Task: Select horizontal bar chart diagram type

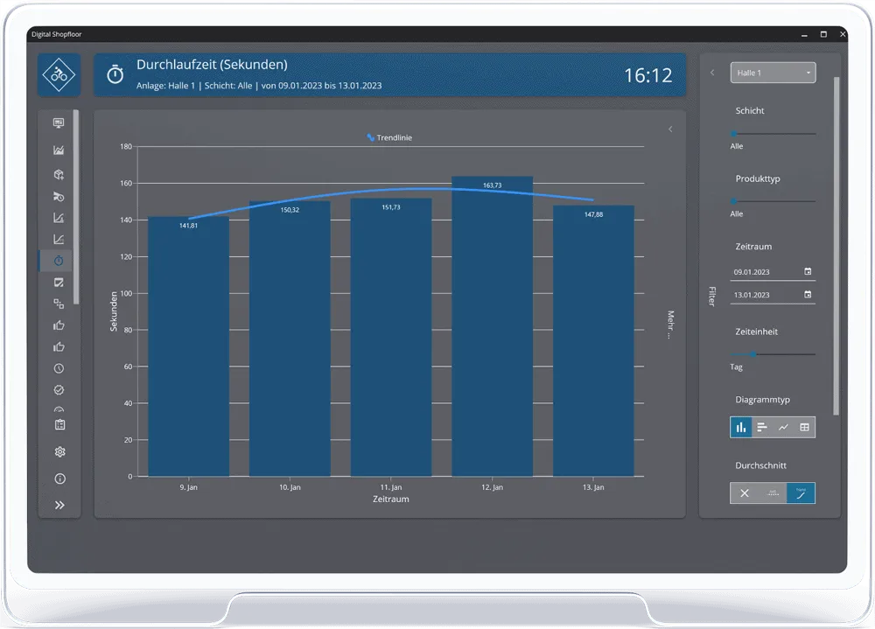Action: (x=762, y=427)
